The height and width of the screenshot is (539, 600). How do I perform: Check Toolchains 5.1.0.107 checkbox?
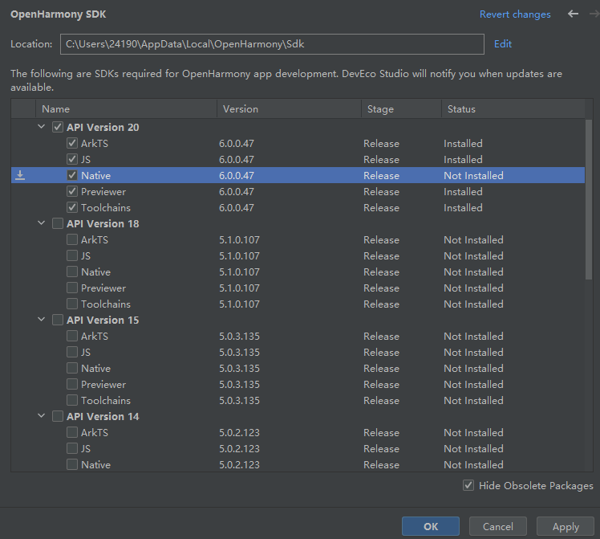click(72, 304)
